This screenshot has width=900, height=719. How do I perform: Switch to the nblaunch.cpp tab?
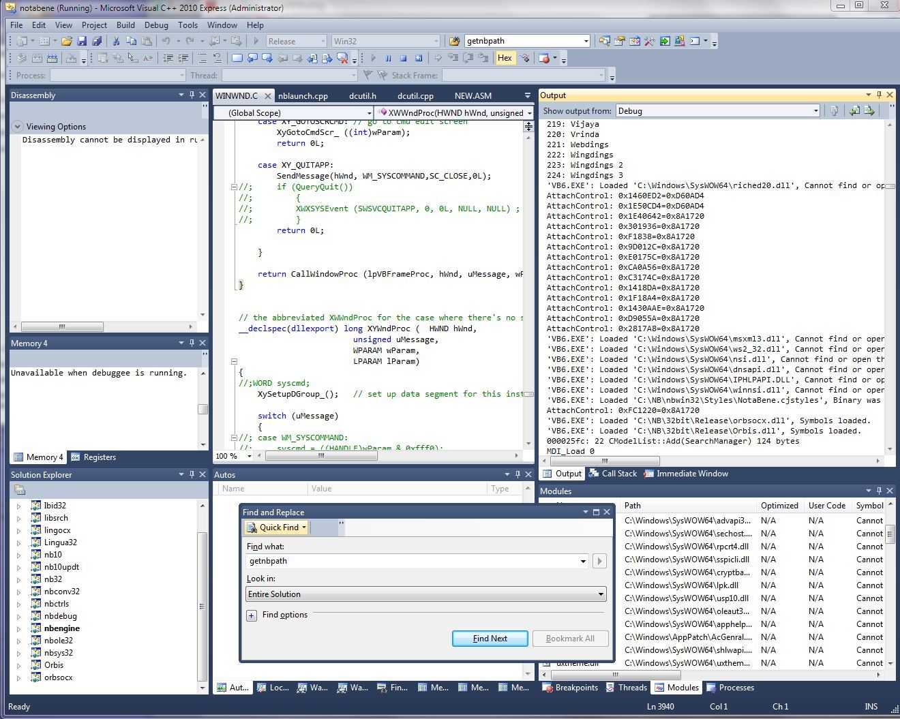click(x=303, y=96)
